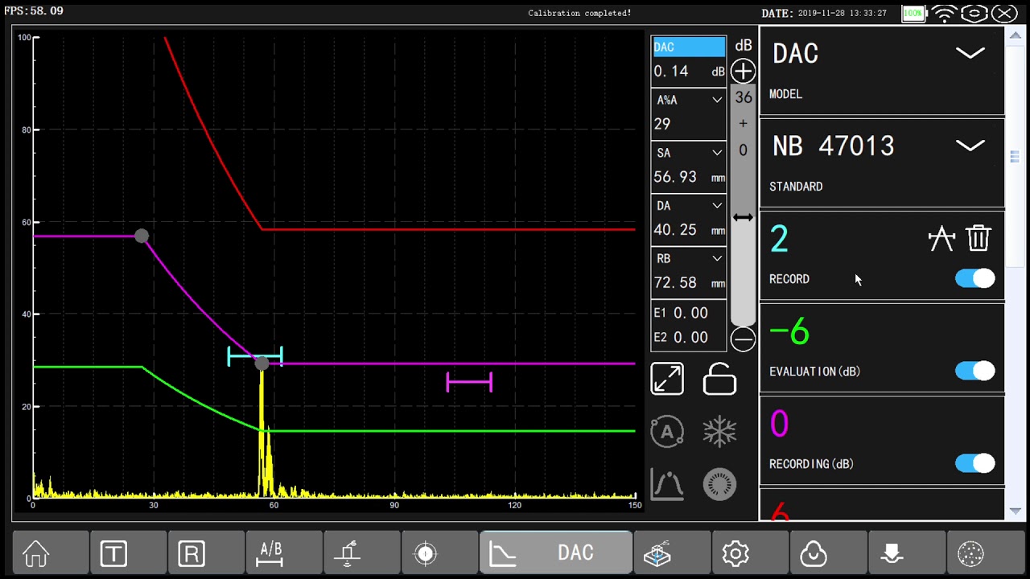This screenshot has width=1030, height=579.
Task: Expand the NB 47013 STANDARD dropdown
Action: click(970, 146)
